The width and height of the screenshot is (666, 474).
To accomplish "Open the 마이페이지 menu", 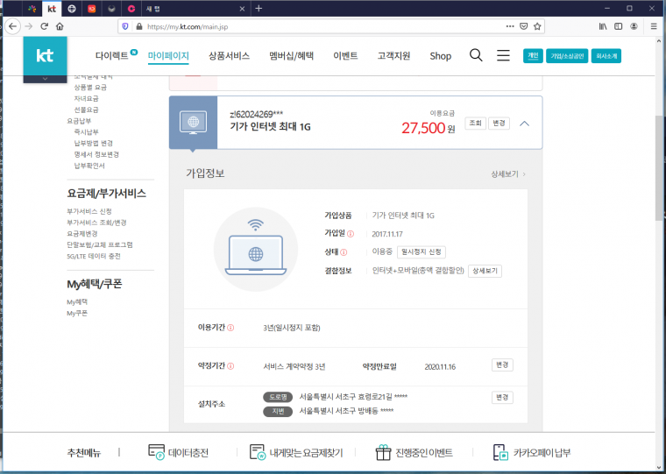I will [168, 56].
